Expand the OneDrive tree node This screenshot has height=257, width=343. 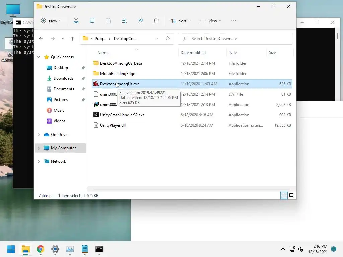click(39, 135)
